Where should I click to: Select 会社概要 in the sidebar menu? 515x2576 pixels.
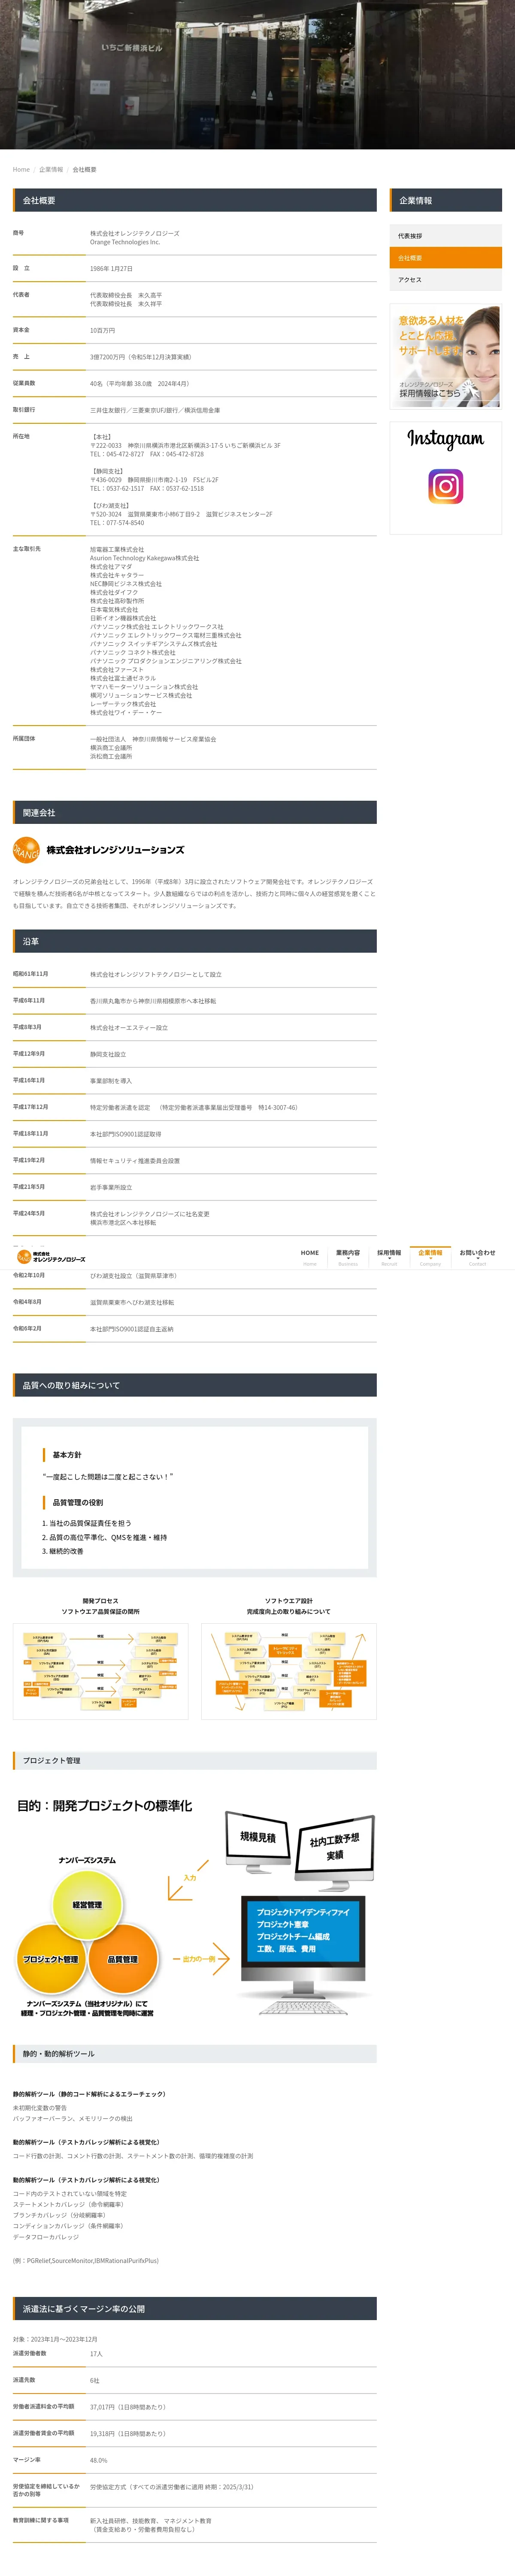tap(445, 258)
